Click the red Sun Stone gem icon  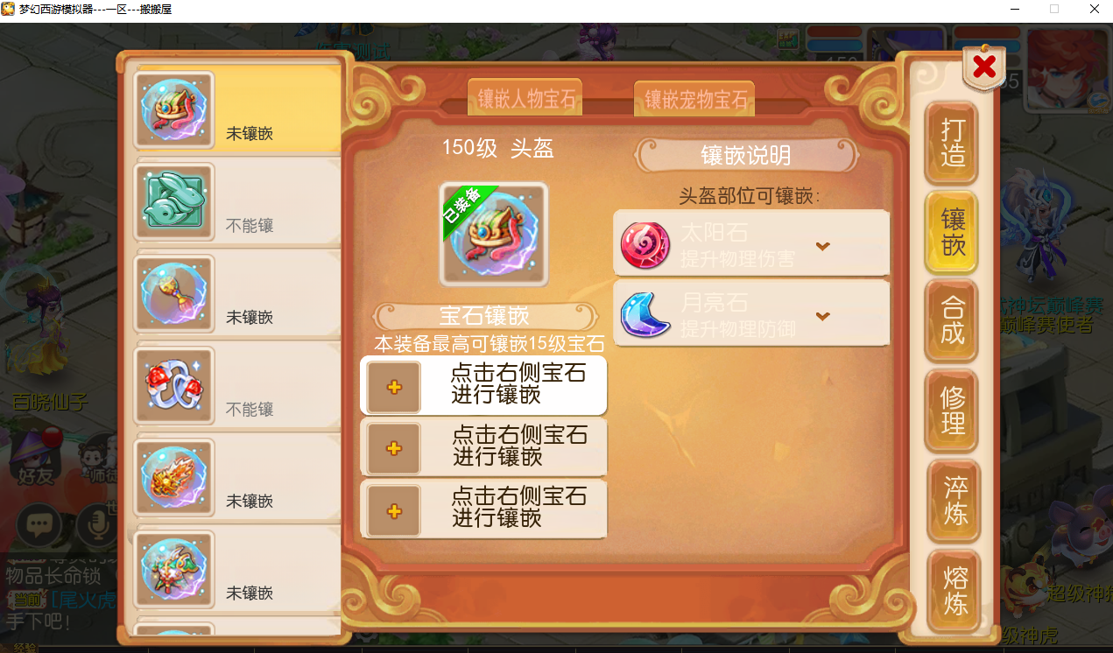coord(645,244)
